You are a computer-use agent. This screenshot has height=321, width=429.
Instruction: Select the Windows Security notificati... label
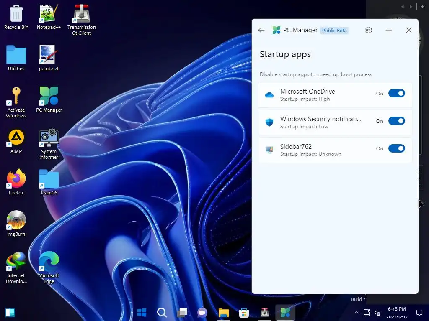(320, 119)
